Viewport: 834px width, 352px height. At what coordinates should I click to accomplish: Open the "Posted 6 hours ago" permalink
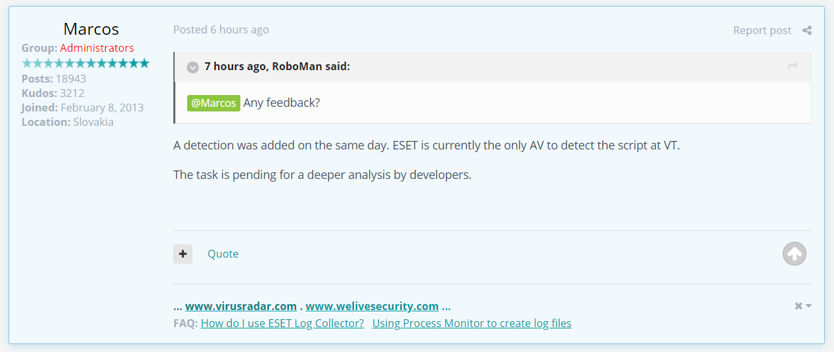(221, 29)
